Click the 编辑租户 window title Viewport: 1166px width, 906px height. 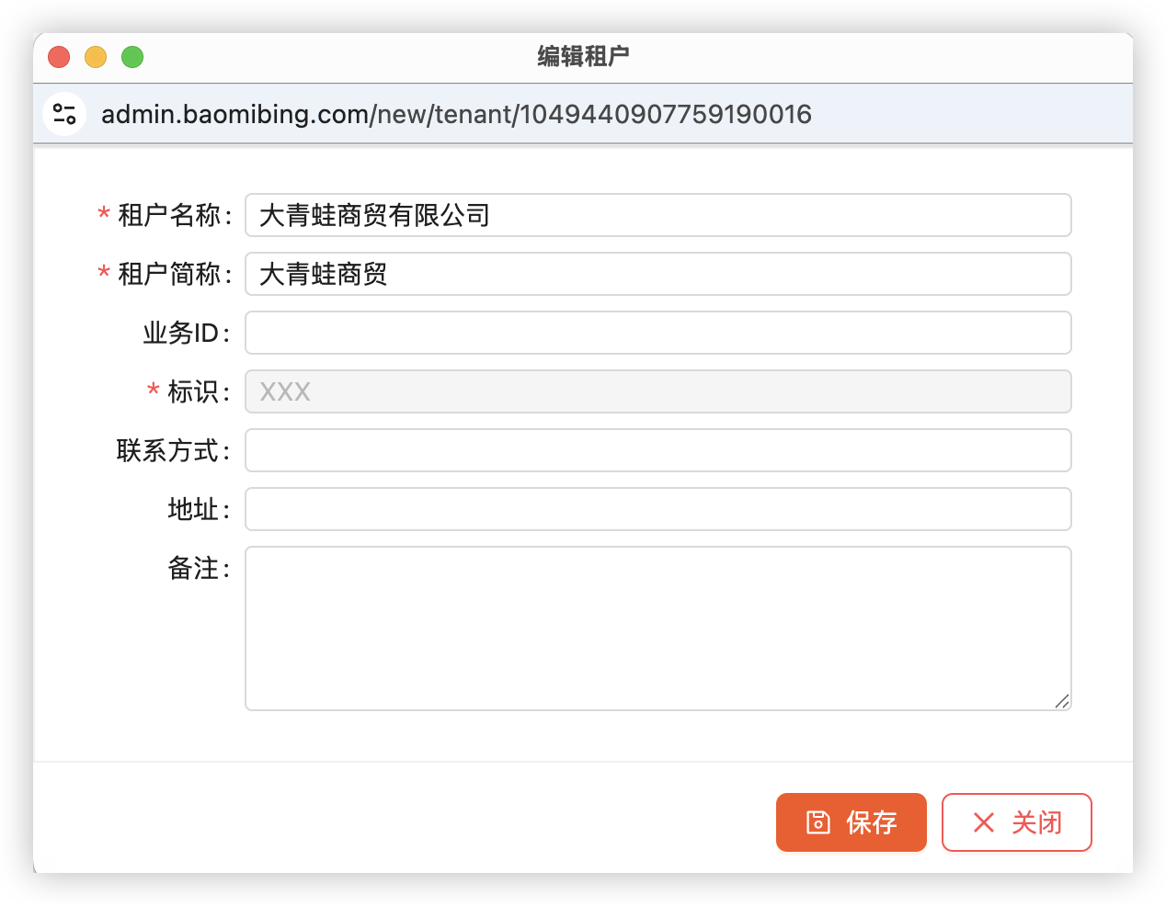(x=583, y=56)
